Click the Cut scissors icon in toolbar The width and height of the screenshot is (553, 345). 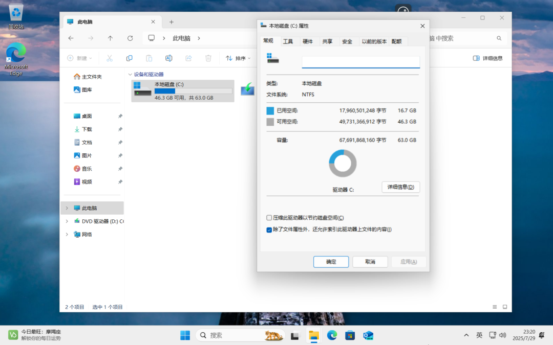pos(109,58)
